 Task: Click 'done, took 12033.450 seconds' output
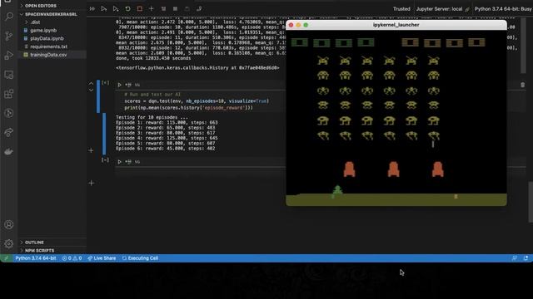[153, 58]
